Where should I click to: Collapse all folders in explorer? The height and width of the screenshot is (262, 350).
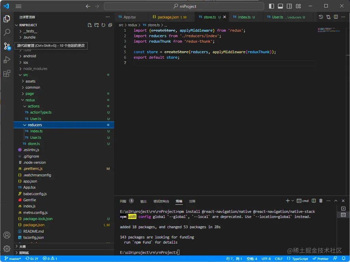(x=110, y=25)
